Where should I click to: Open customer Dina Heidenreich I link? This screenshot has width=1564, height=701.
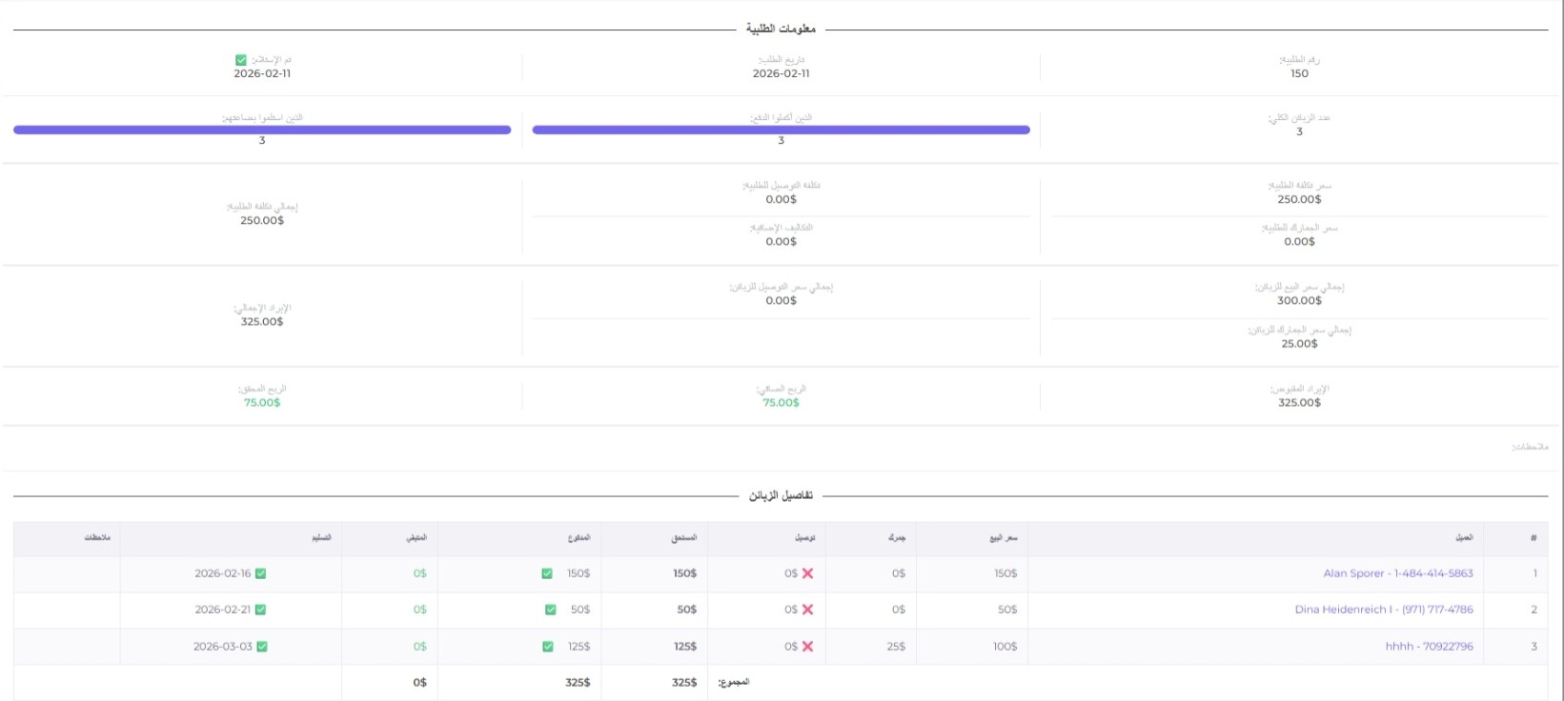1383,610
